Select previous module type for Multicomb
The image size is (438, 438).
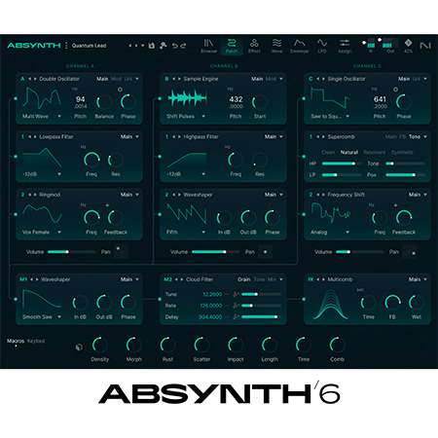pyautogui.click(x=318, y=279)
